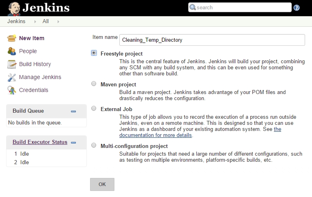Click the Item name label
Image resolution: width=312 pixels, height=197 pixels.
[x=105, y=37]
